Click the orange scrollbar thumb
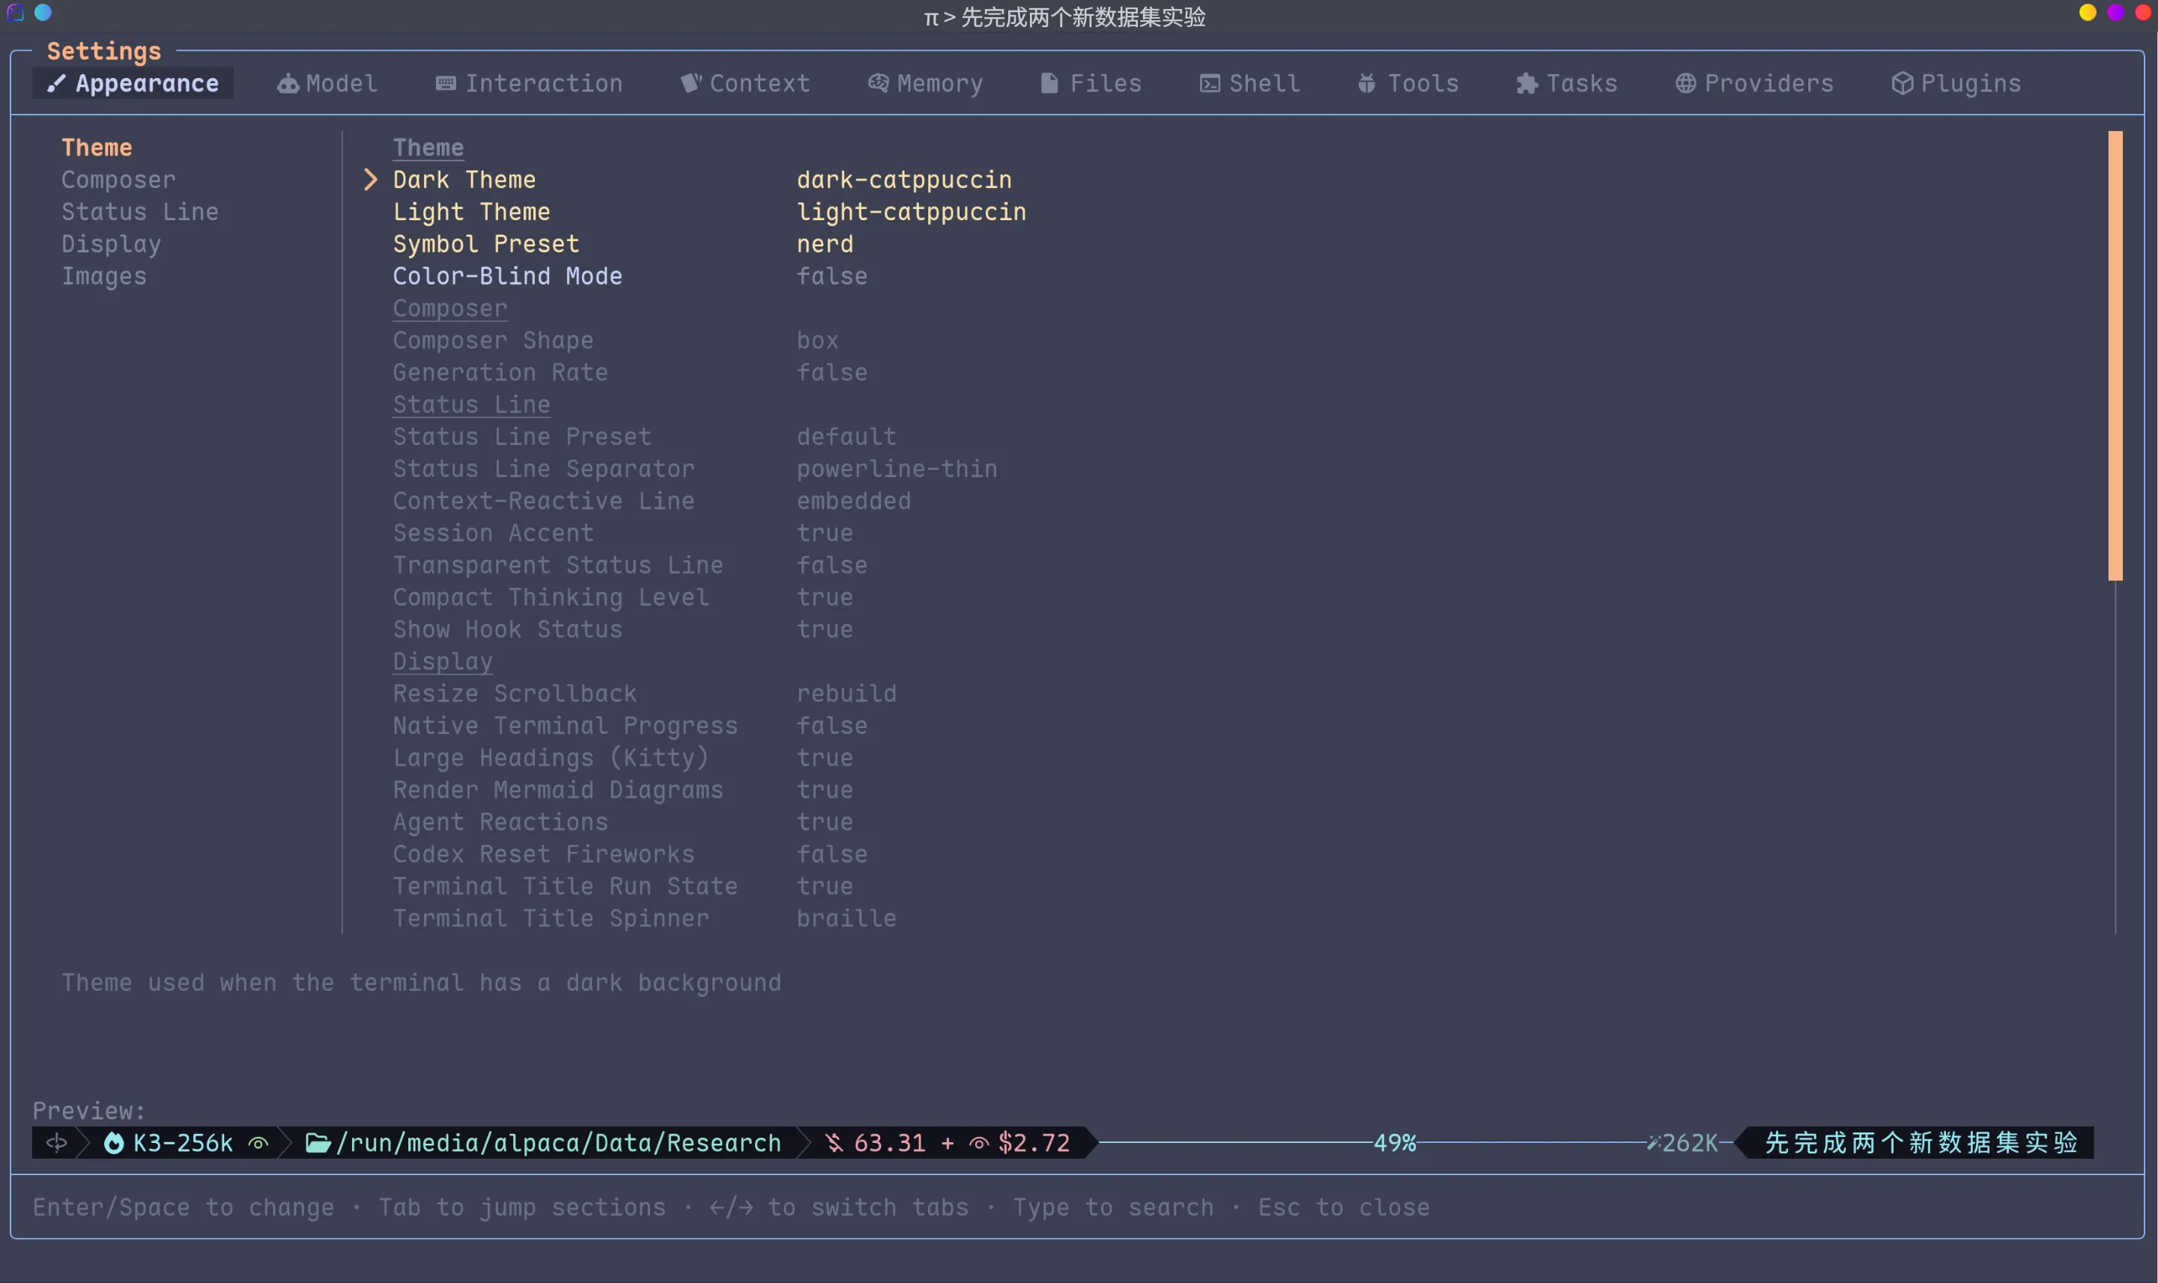2158x1283 pixels. click(x=2115, y=355)
